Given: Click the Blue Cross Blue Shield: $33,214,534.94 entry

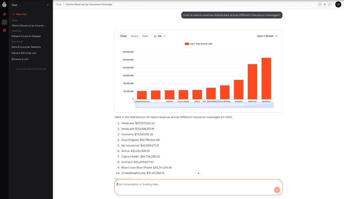Looking at the screenshot, I should tap(146, 167).
